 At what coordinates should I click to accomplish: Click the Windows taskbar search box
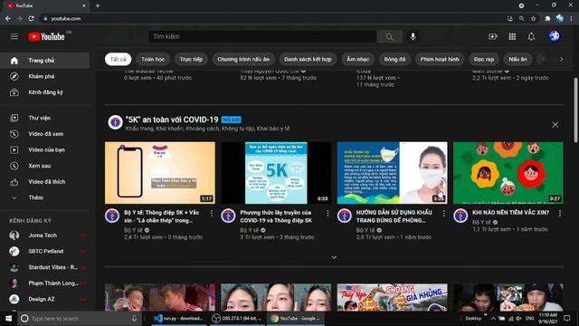[x=80, y=318]
